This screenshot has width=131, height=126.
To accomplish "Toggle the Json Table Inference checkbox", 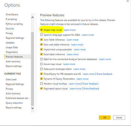I will 41,39.
